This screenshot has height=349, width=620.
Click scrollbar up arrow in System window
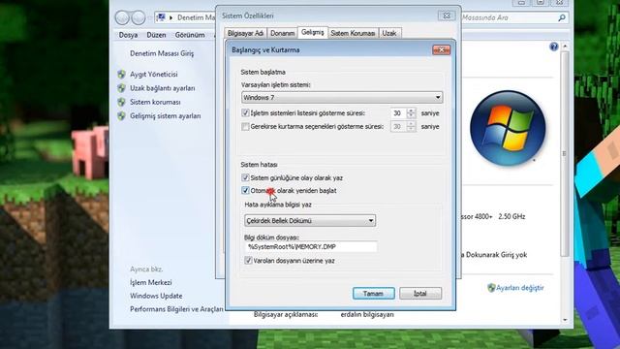[565, 47]
